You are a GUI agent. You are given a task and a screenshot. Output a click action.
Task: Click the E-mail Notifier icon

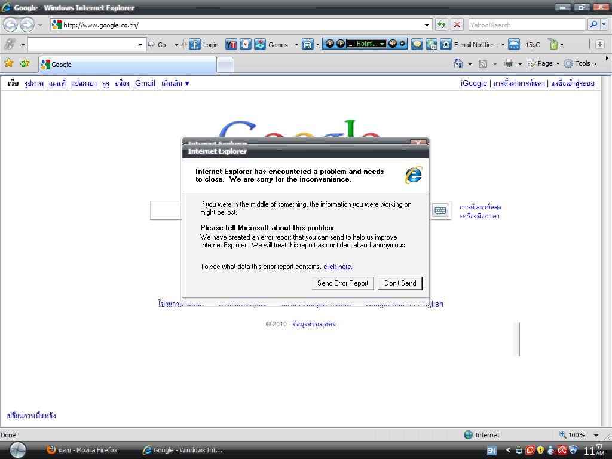(x=446, y=44)
